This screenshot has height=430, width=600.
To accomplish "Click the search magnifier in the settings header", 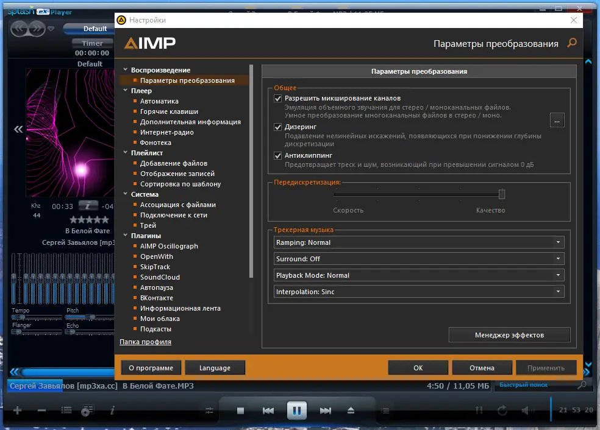I will click(x=572, y=43).
